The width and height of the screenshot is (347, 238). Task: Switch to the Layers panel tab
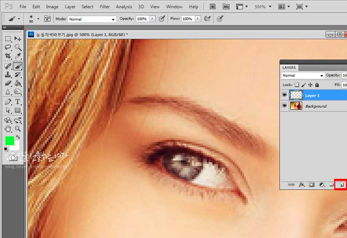(x=289, y=67)
